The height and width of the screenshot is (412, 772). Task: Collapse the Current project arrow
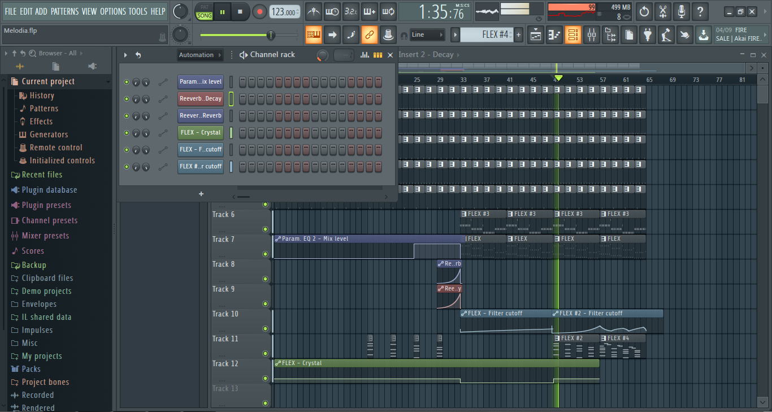coord(108,82)
